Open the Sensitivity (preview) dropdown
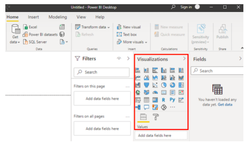251x147 pixels. point(201,34)
